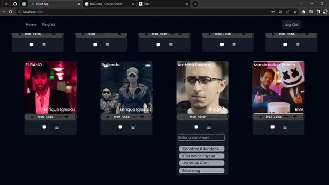
Task: Open comments on the Marshmello x Pritam card
Action: (272, 127)
